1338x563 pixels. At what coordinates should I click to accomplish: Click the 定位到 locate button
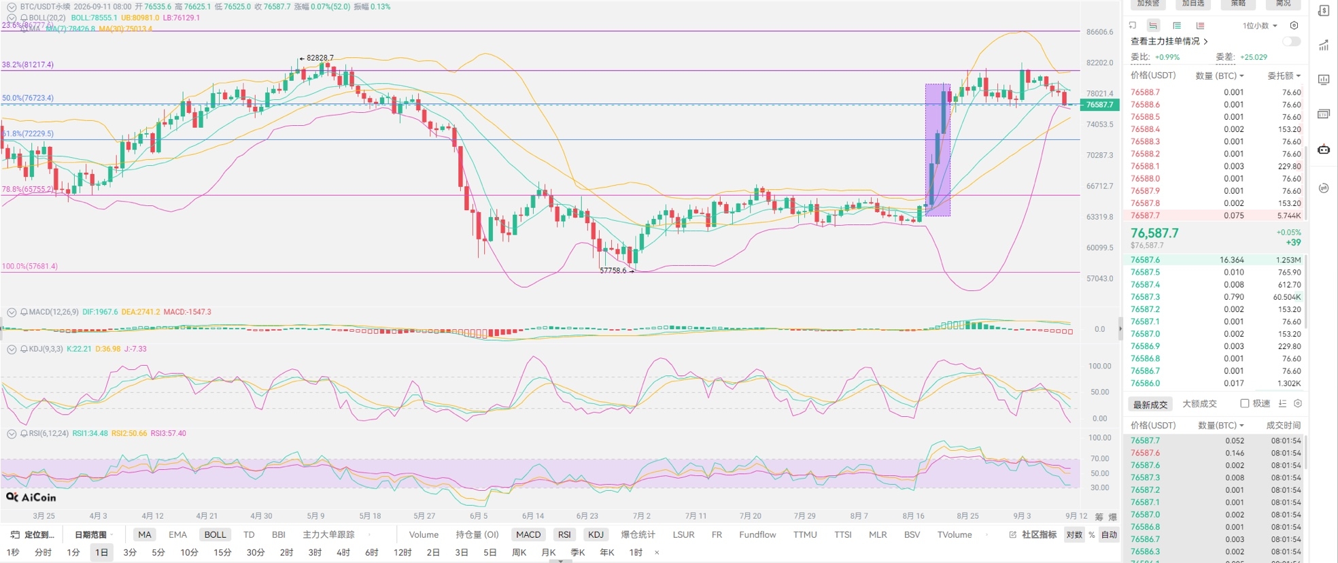pyautogui.click(x=34, y=534)
